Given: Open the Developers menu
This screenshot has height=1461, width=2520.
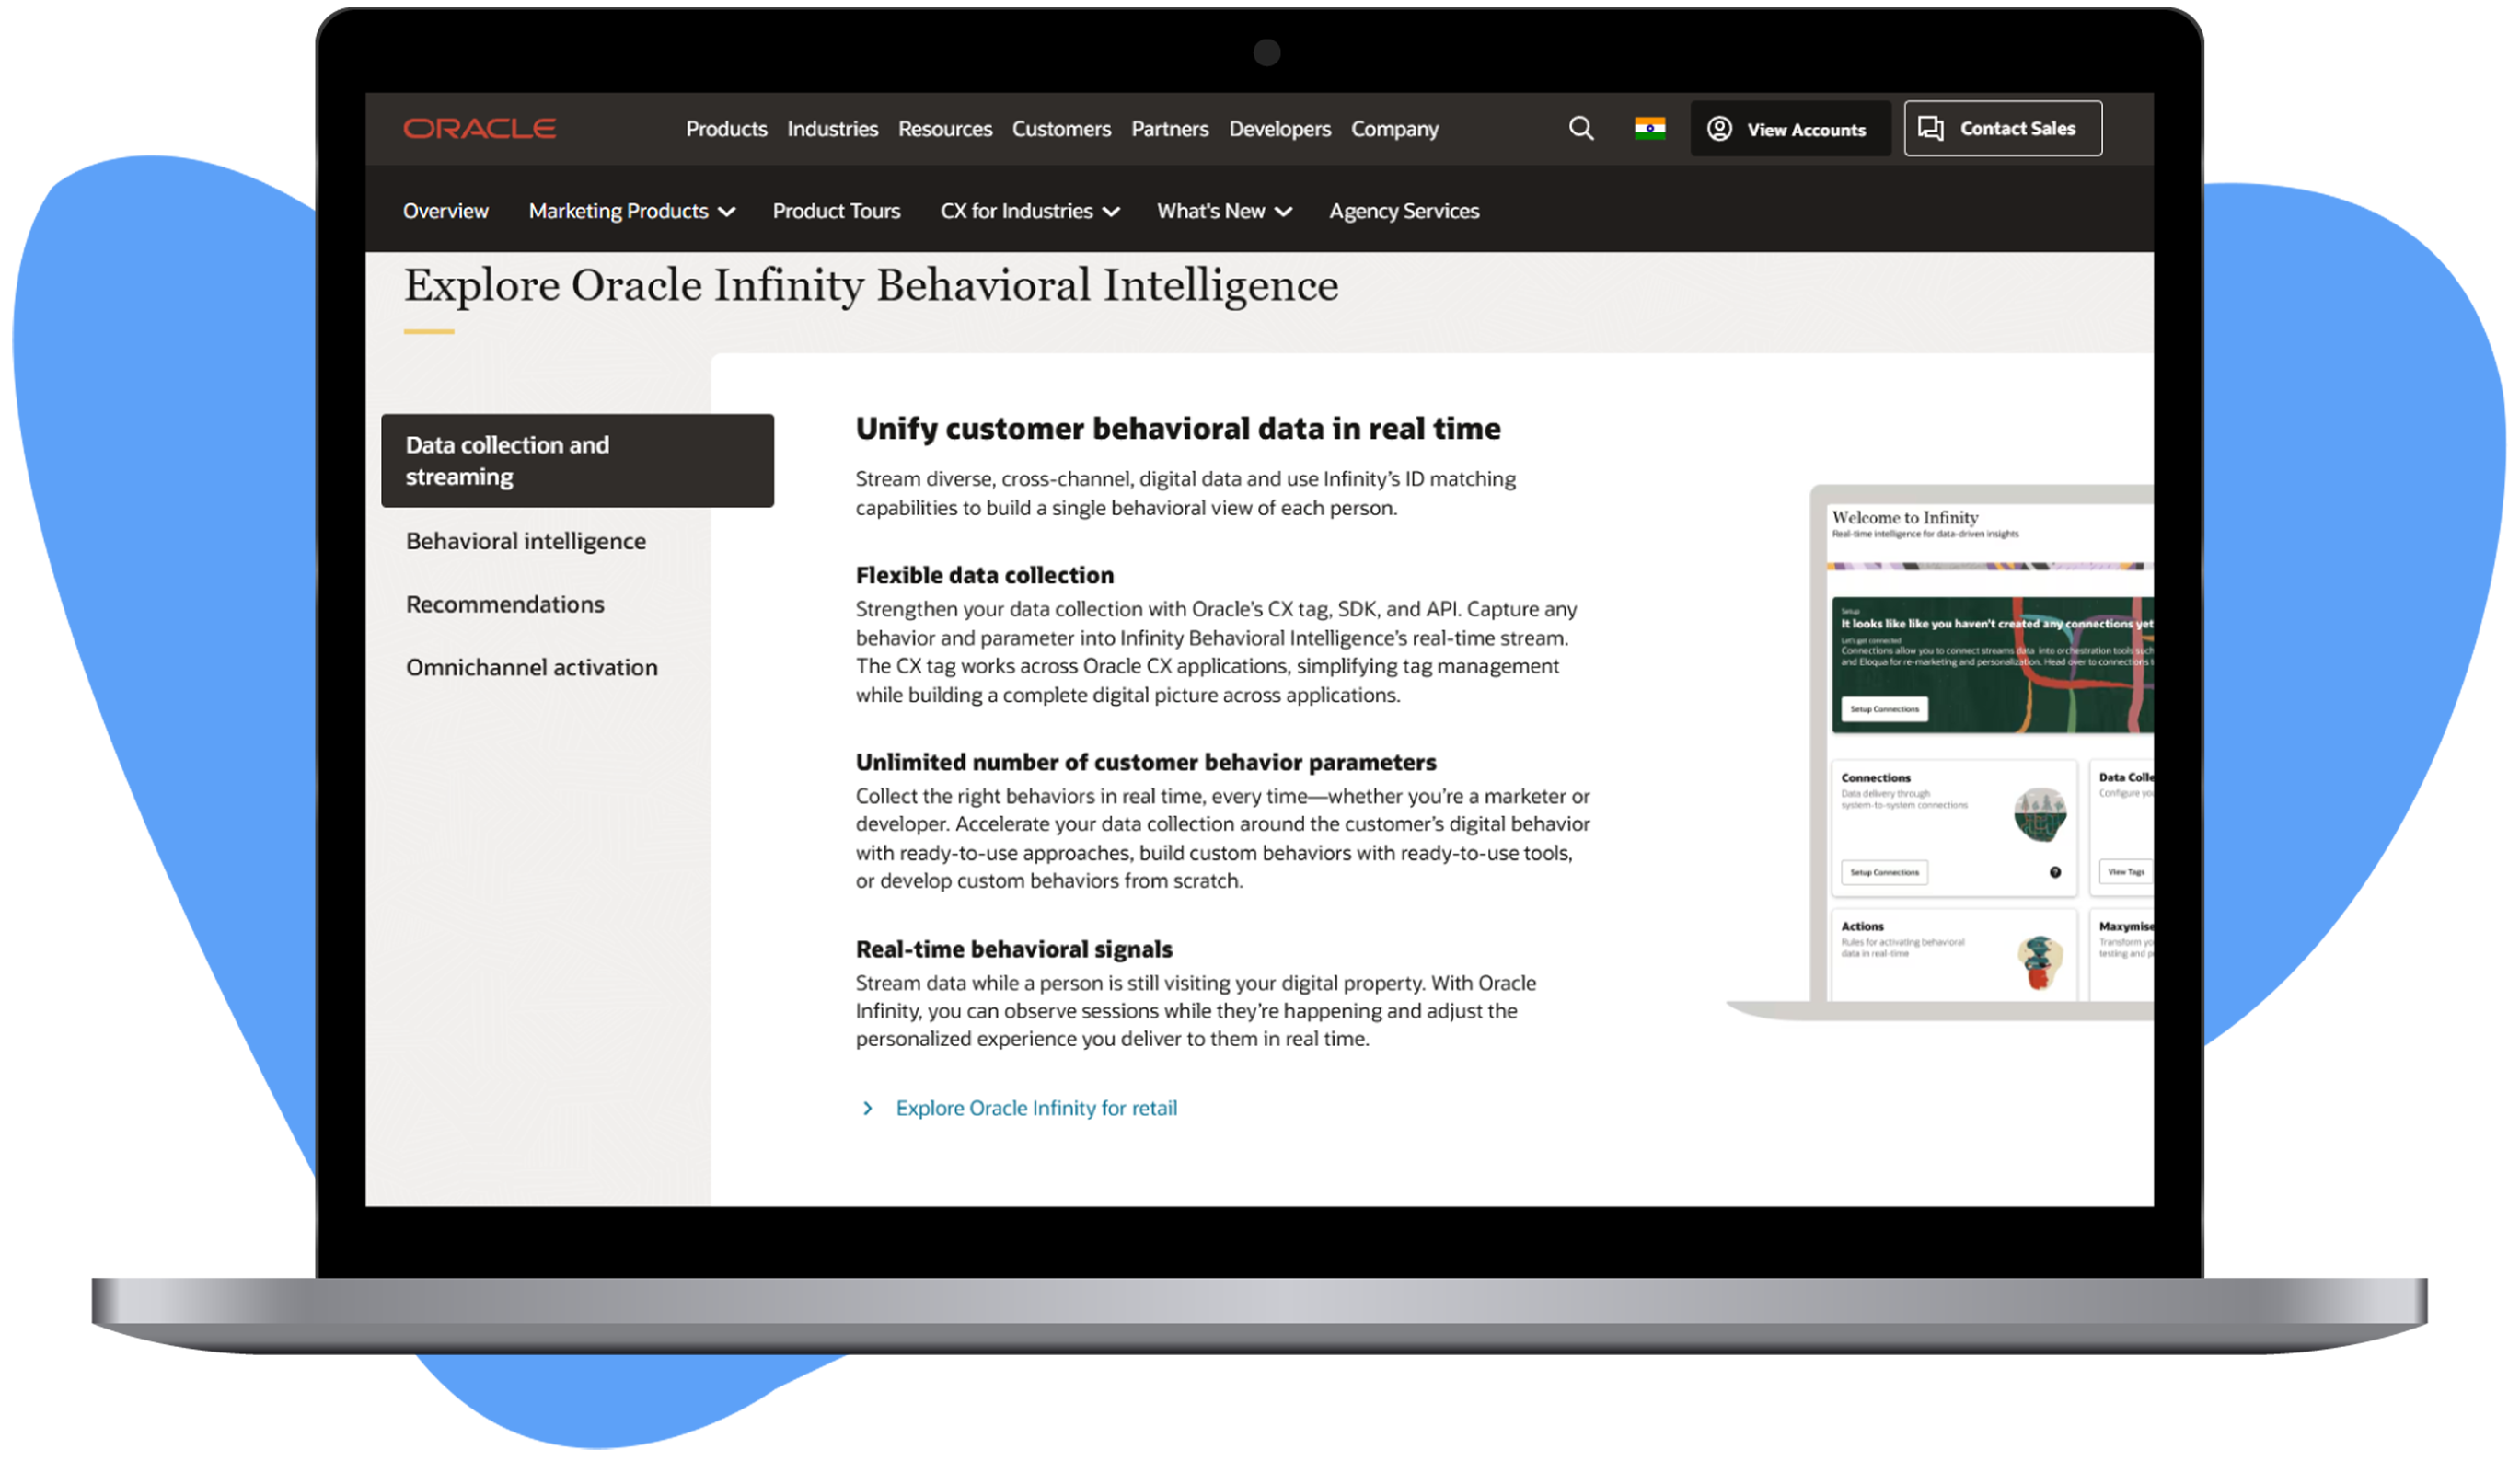Looking at the screenshot, I should point(1279,129).
